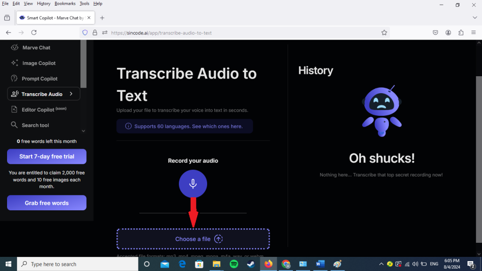Open Image Copilot in sidebar

coord(39,63)
